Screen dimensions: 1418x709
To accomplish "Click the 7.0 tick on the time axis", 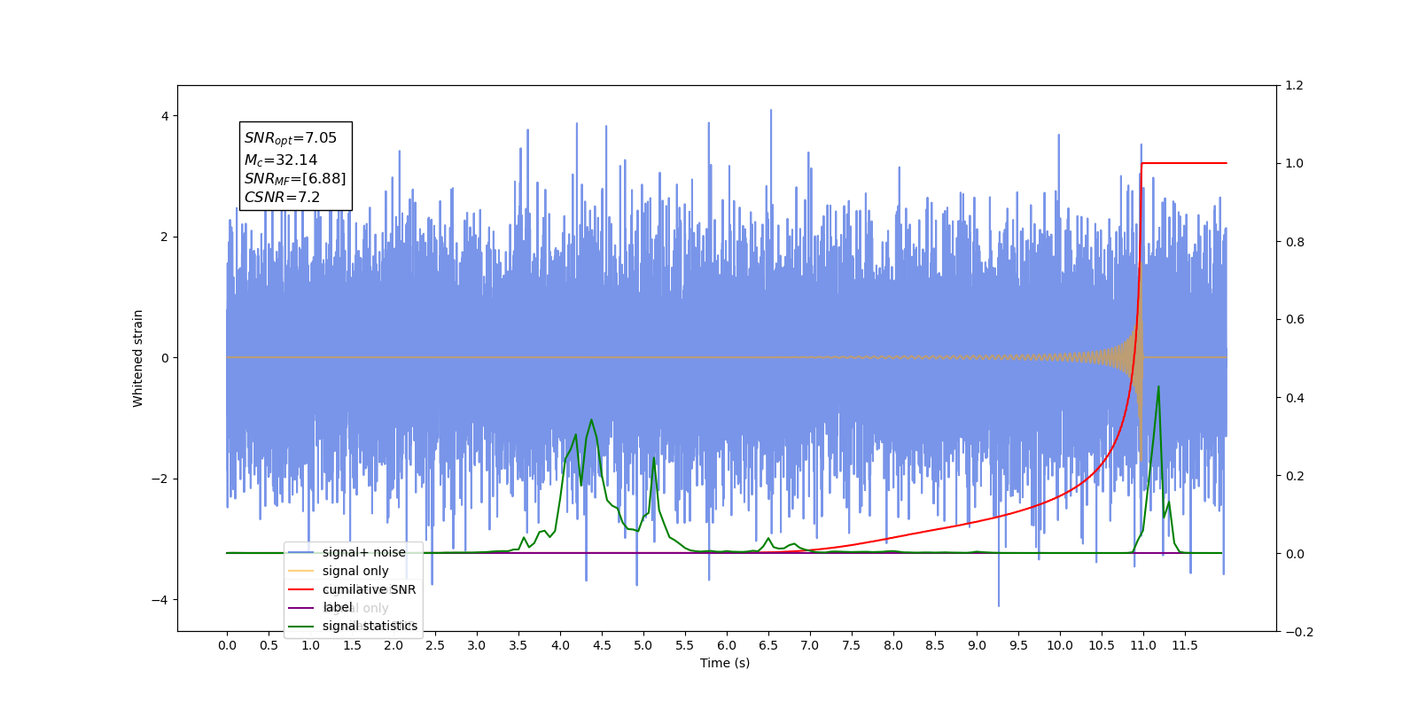I will [x=810, y=645].
